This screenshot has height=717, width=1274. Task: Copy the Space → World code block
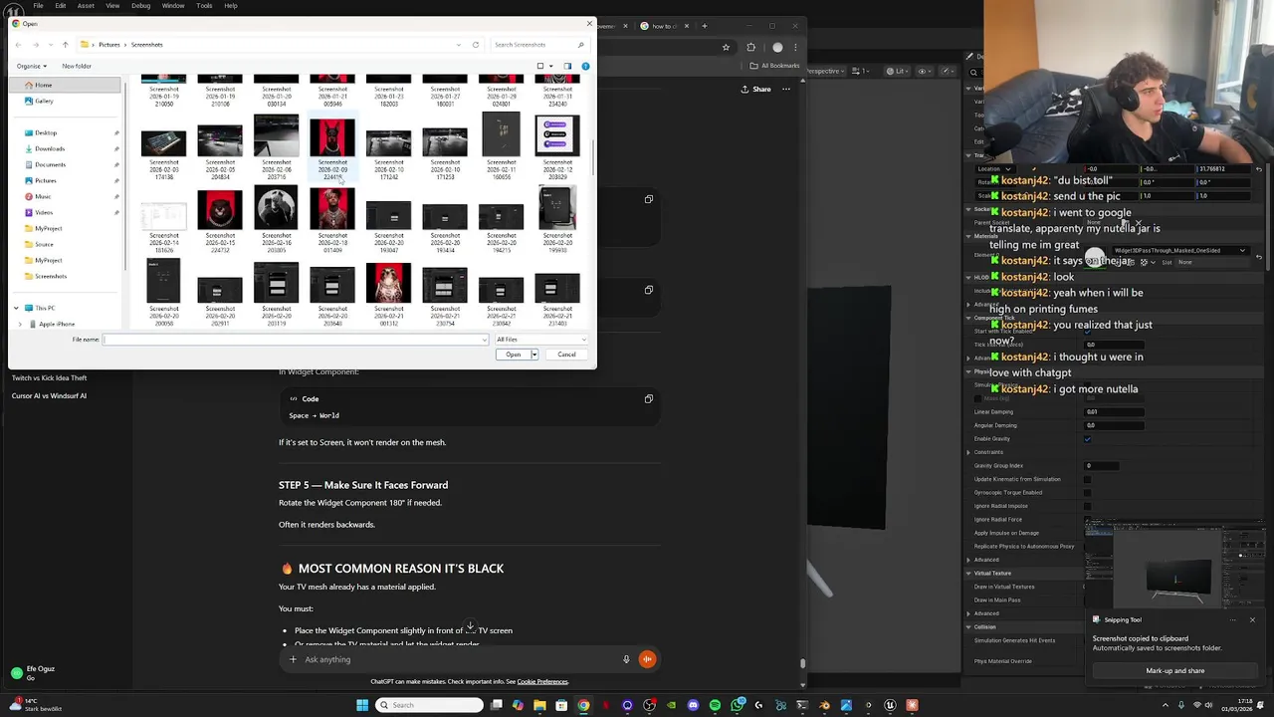pos(648,398)
